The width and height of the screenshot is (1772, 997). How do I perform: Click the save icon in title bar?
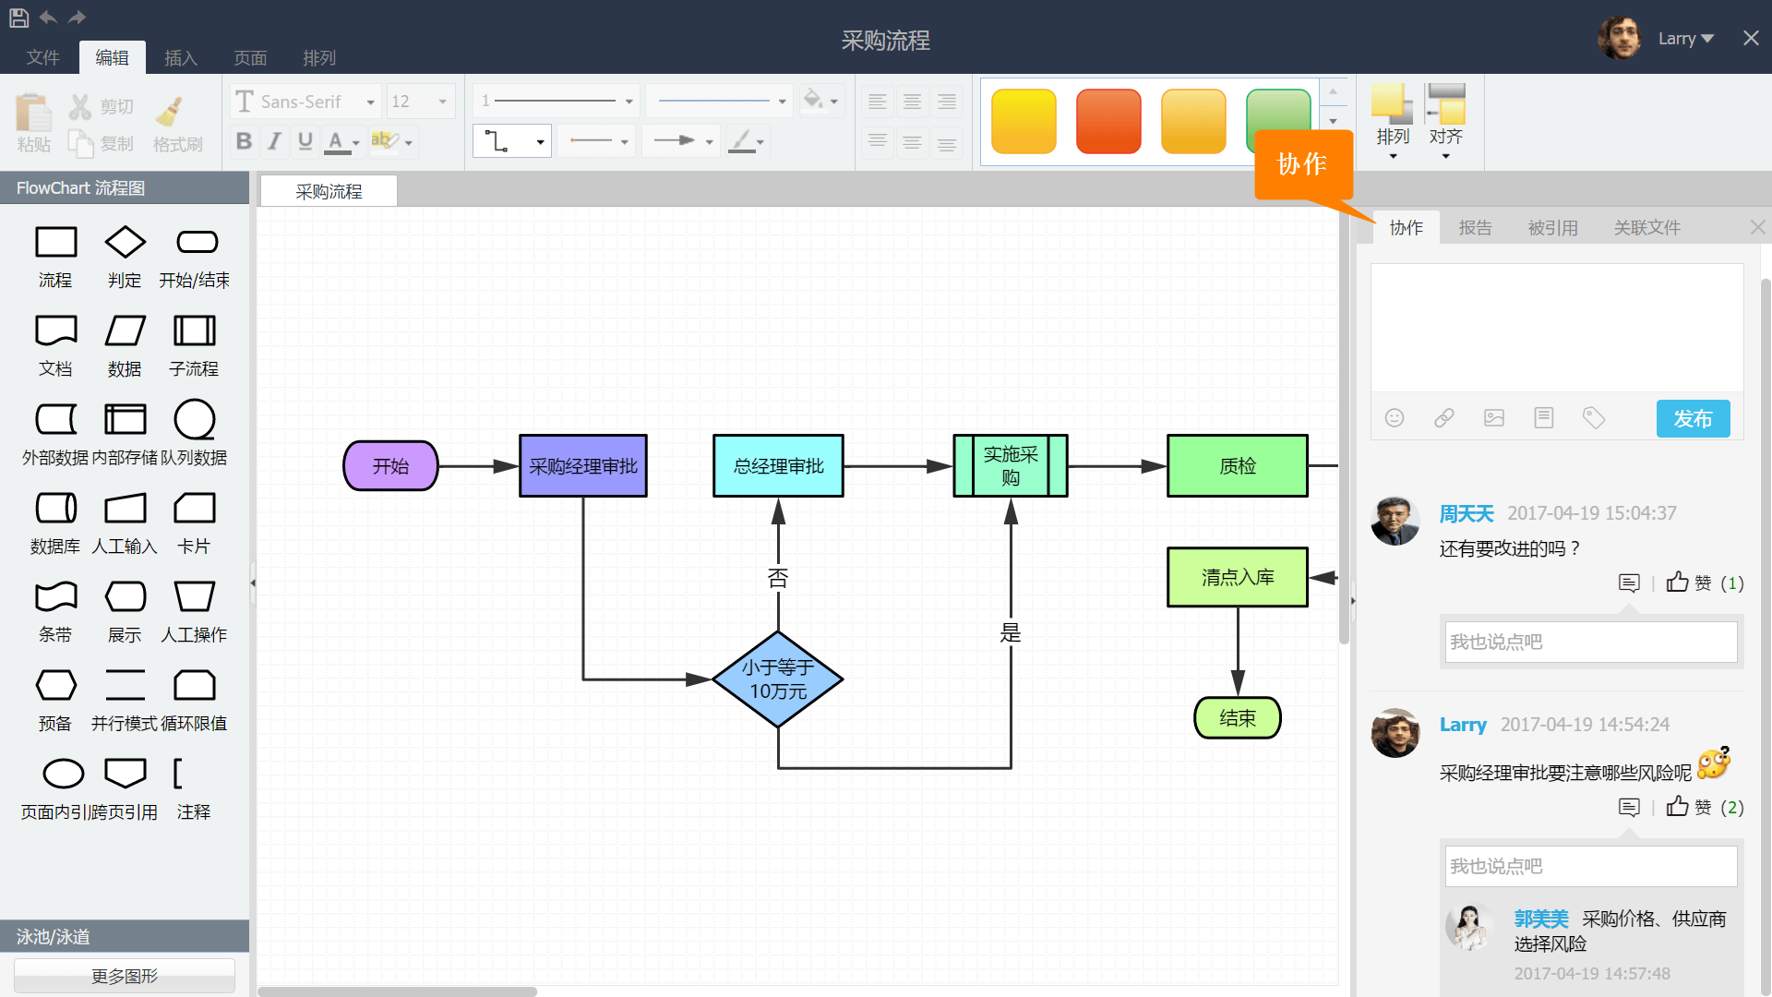point(18,17)
